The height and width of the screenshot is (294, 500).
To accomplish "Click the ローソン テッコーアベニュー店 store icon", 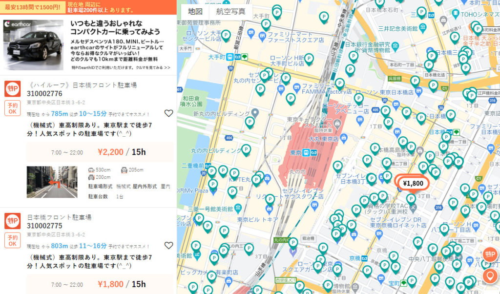I will pyautogui.click(x=360, y=120).
